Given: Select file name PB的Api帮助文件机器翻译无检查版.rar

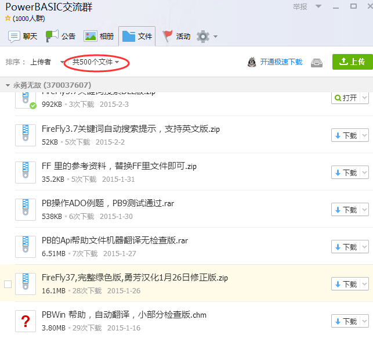Looking at the screenshot, I should [115, 240].
